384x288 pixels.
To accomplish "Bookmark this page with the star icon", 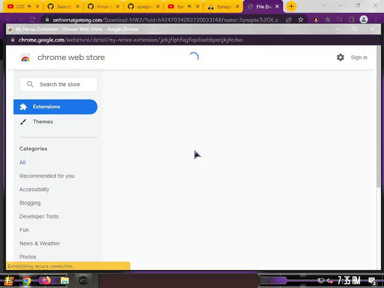I will point(301,19).
